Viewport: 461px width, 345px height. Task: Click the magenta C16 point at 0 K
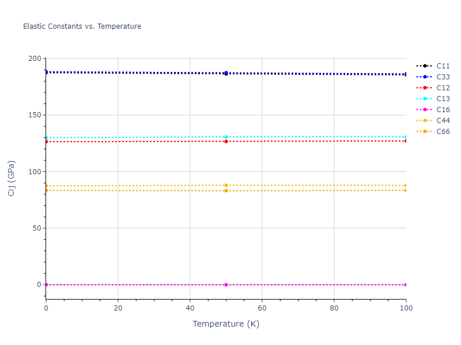46,285
